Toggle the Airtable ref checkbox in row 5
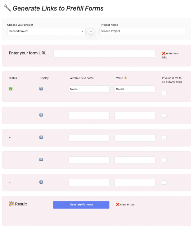Screen dimensions: 194x230 tap(164, 182)
